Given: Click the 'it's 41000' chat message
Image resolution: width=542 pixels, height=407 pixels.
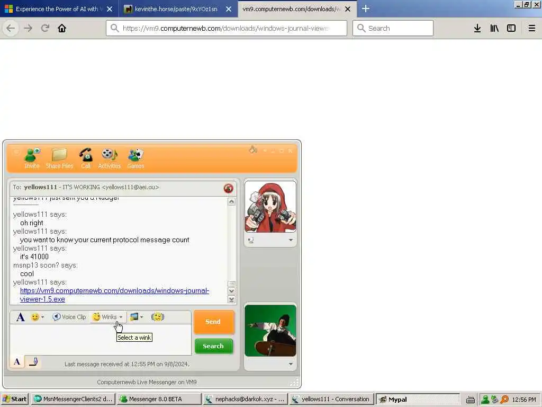Looking at the screenshot, I should [x=34, y=257].
